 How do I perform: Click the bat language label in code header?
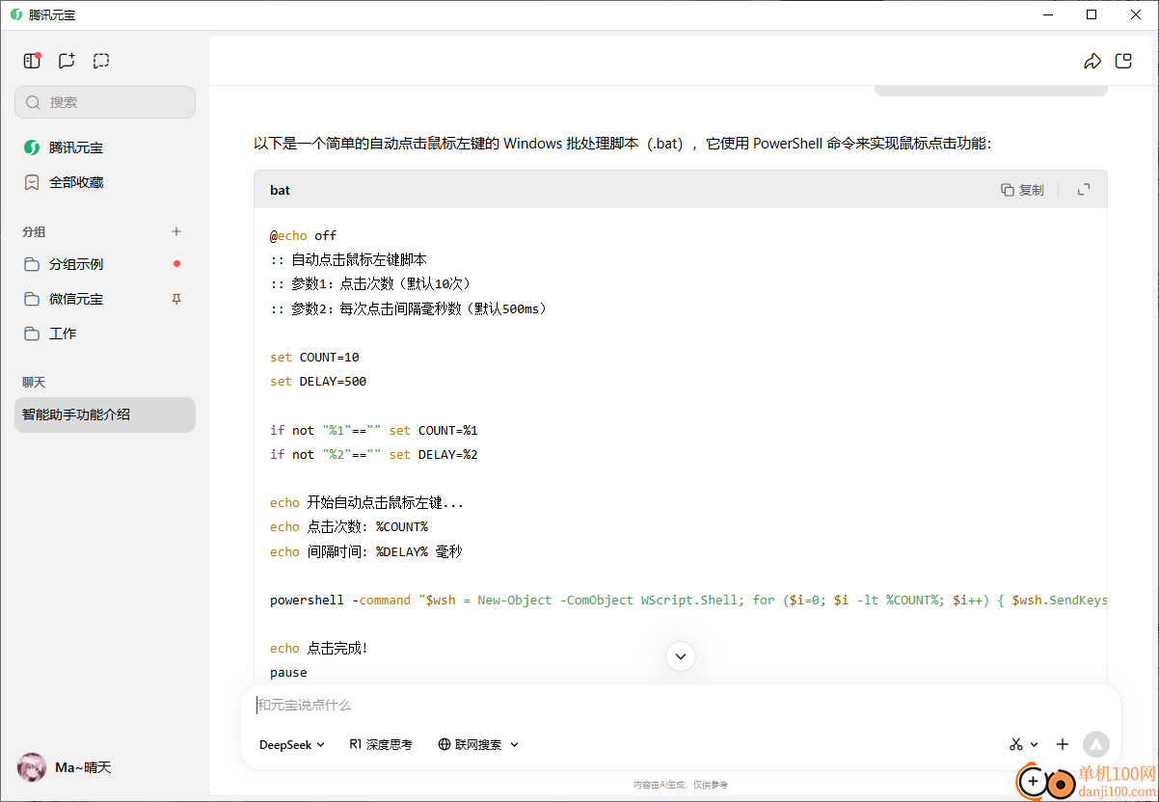click(280, 190)
